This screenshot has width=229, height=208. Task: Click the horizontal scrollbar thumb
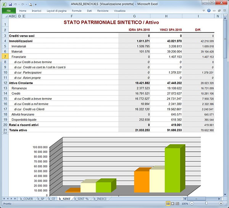tap(196, 199)
